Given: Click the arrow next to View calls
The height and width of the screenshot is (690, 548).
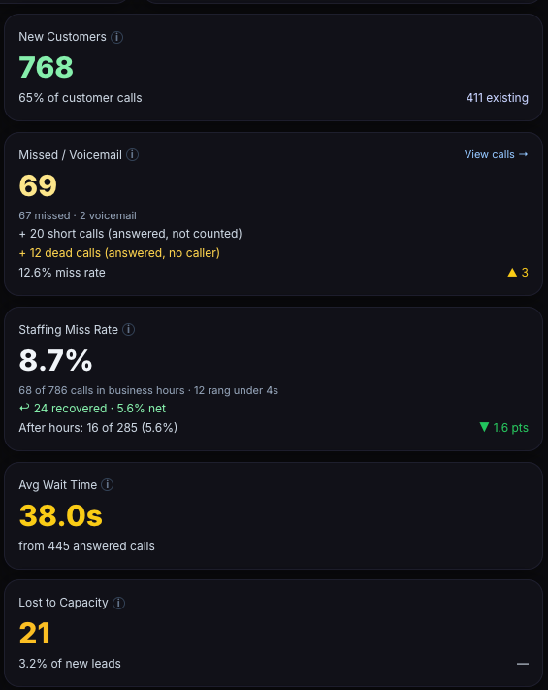Looking at the screenshot, I should point(523,154).
